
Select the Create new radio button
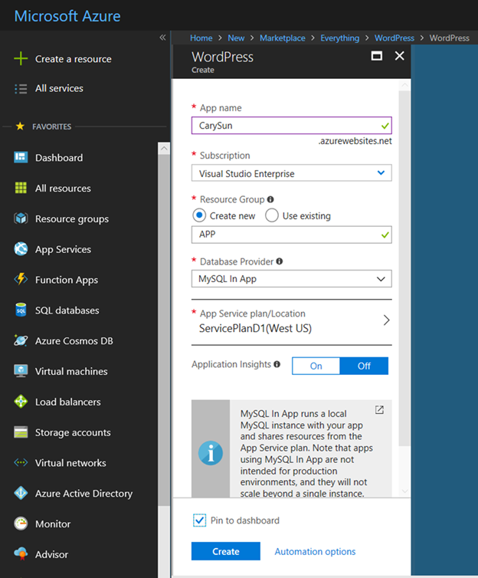[x=199, y=215]
